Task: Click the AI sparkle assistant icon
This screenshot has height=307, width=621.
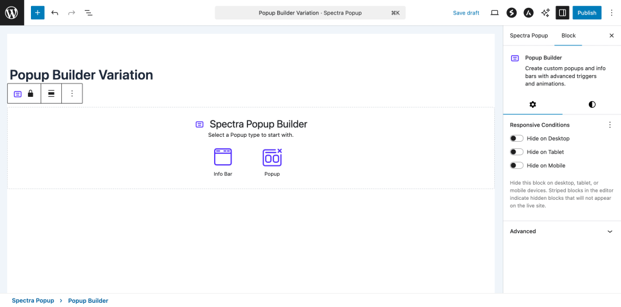Action: (545, 13)
